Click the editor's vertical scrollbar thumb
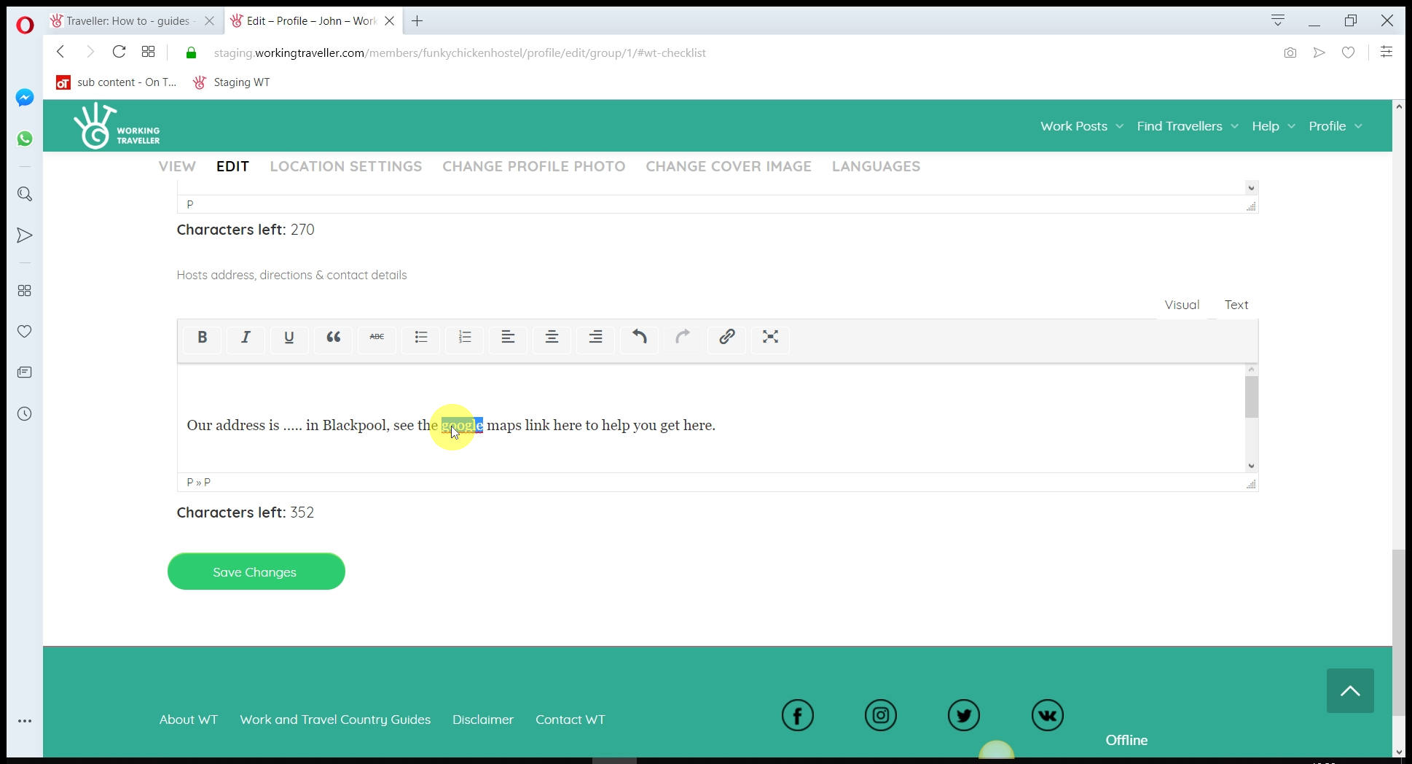This screenshot has height=764, width=1412. pos(1251,397)
